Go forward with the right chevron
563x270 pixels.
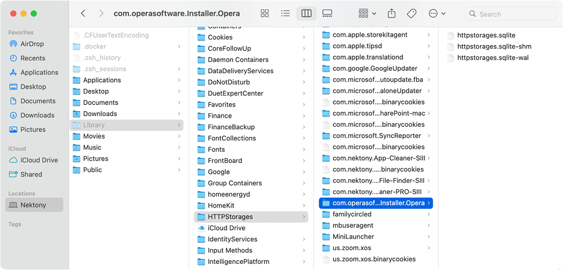101,14
